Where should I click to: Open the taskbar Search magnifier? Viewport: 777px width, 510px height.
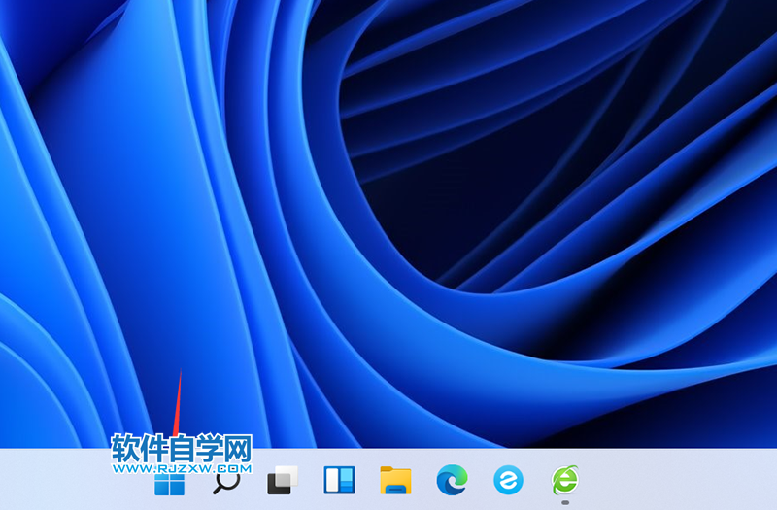tap(226, 481)
